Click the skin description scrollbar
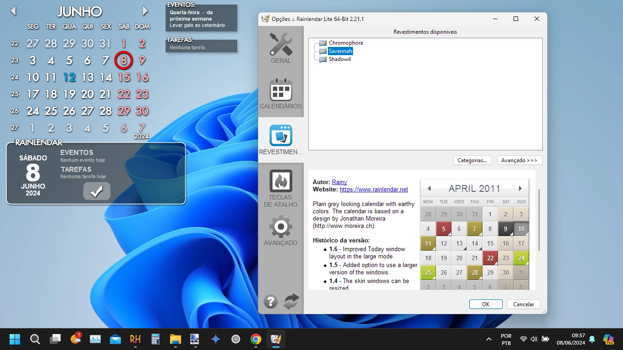 point(539,220)
